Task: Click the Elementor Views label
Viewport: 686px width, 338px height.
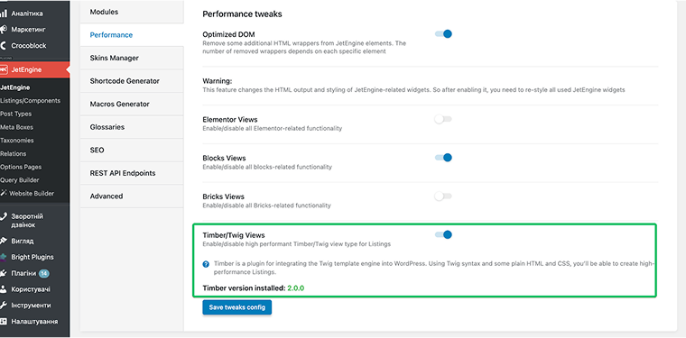Action: click(229, 119)
